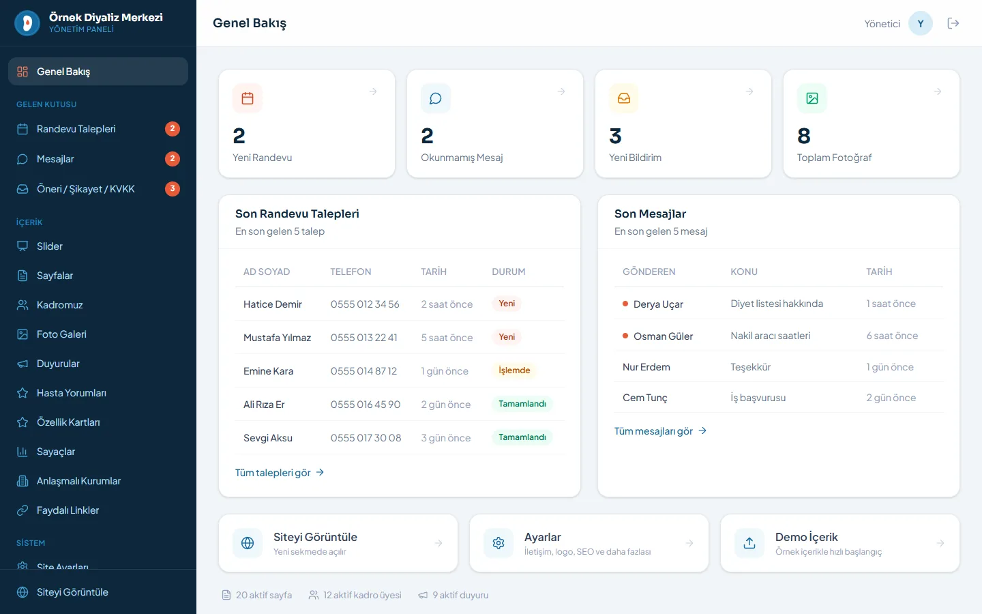Click the gear icon in the Ayarlar card
The height and width of the screenshot is (614, 982).
point(499,543)
